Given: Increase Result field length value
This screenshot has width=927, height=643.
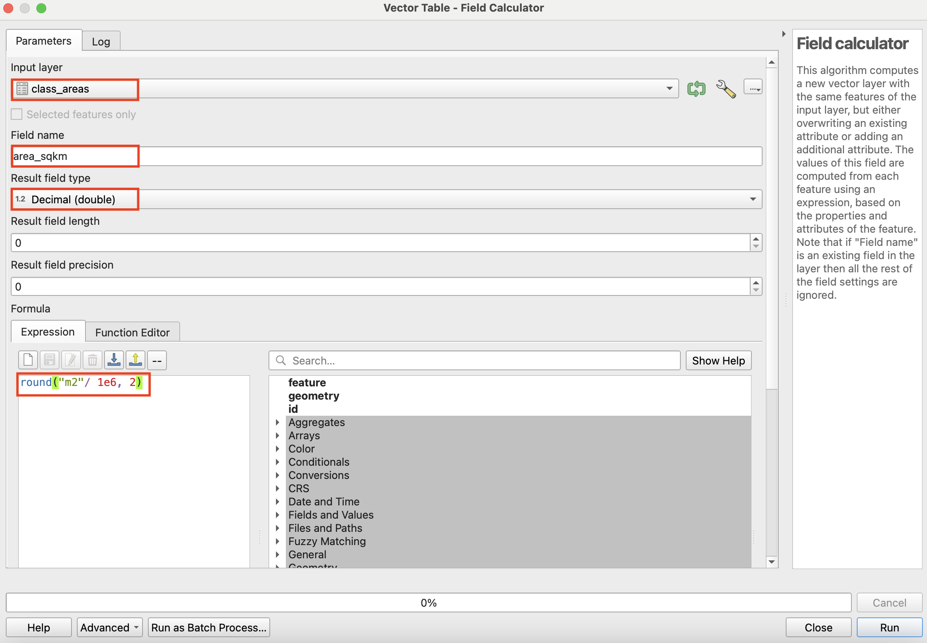Looking at the screenshot, I should click(x=756, y=239).
